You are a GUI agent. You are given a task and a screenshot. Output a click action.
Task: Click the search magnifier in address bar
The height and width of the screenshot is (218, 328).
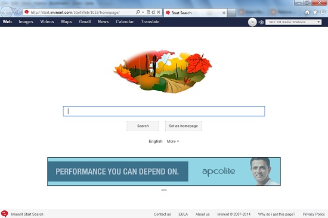tap(138, 12)
